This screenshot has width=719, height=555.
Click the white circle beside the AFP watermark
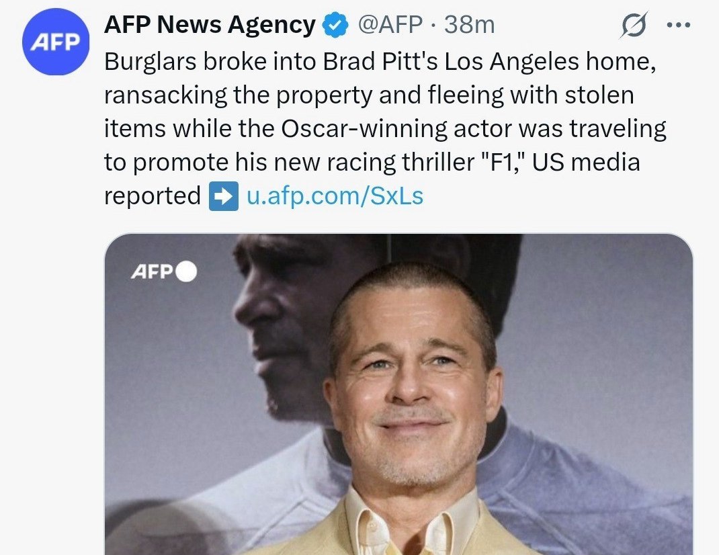click(186, 271)
